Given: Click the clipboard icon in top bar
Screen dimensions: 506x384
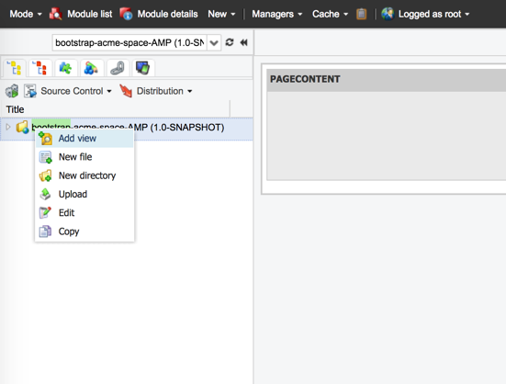Looking at the screenshot, I should coord(362,14).
